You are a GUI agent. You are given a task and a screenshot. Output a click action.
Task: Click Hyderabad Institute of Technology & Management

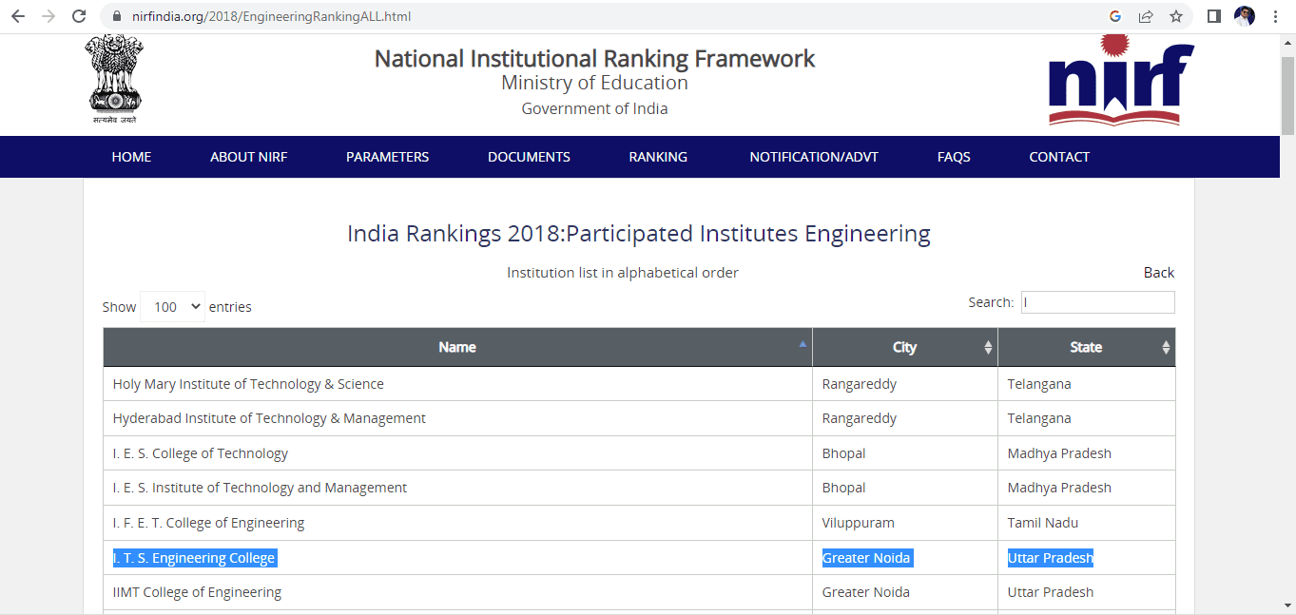(x=269, y=418)
